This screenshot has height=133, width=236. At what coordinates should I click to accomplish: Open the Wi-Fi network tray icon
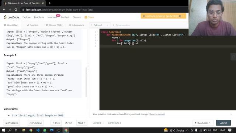[201, 130]
